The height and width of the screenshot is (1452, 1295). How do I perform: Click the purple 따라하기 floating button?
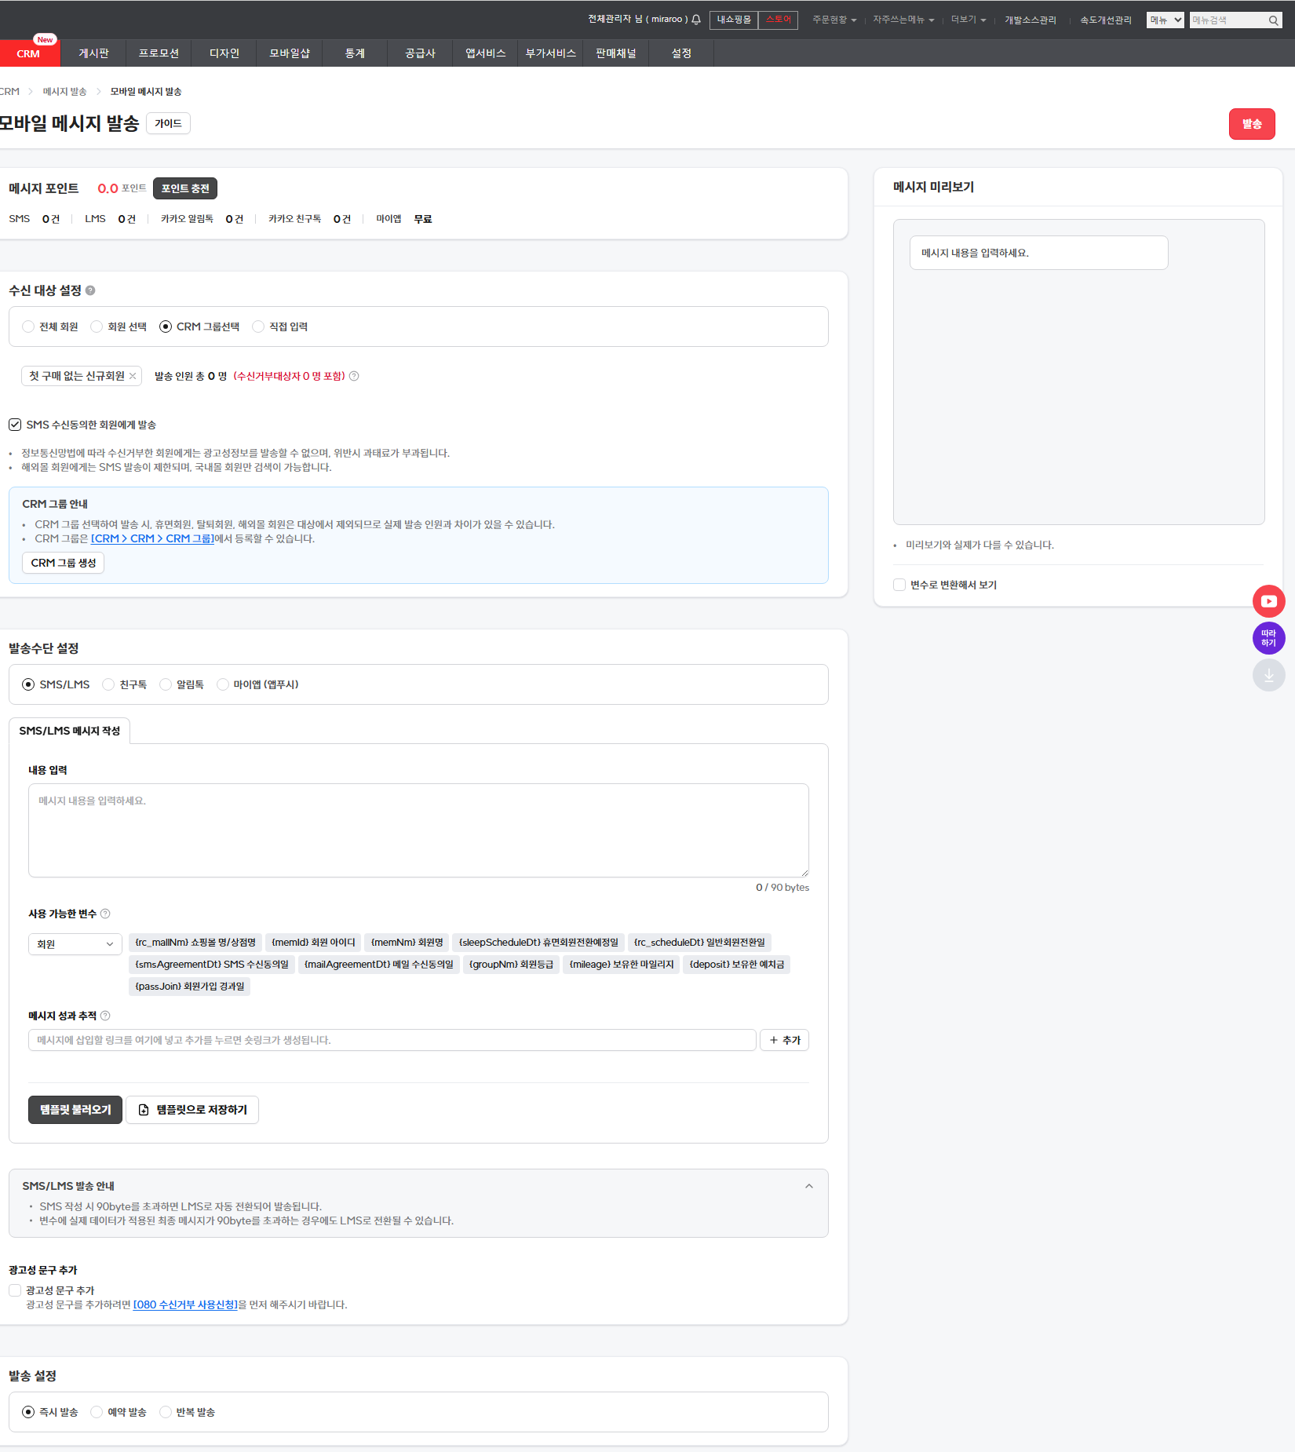[x=1268, y=638]
